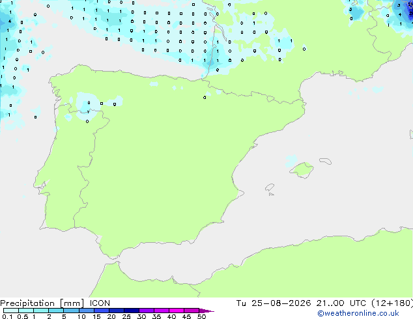Click the date '25-08-2026' text
The image size is (413, 319).
(x=281, y=303)
